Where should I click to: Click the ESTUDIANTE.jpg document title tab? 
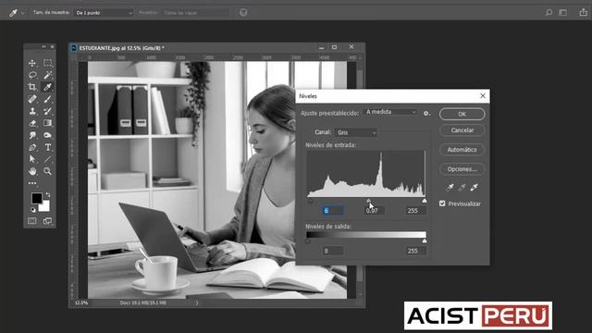[x=121, y=48]
